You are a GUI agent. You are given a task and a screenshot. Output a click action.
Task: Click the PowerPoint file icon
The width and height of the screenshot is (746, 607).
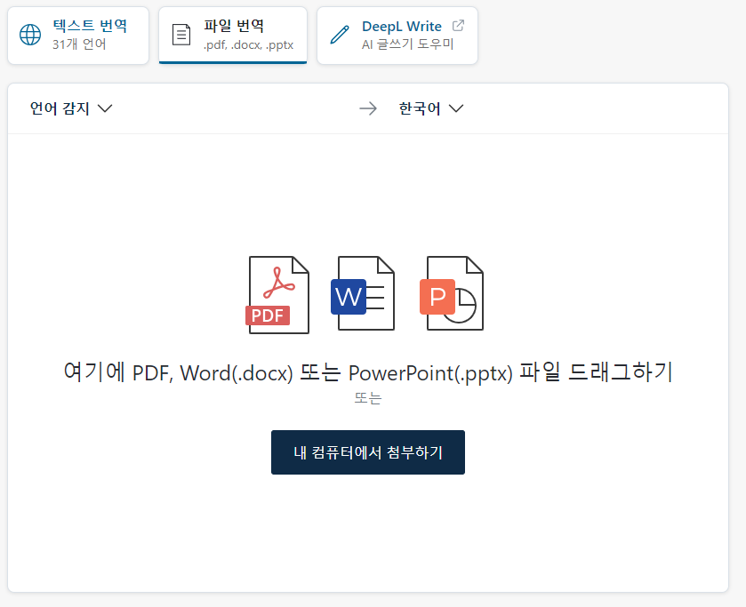pyautogui.click(x=452, y=293)
